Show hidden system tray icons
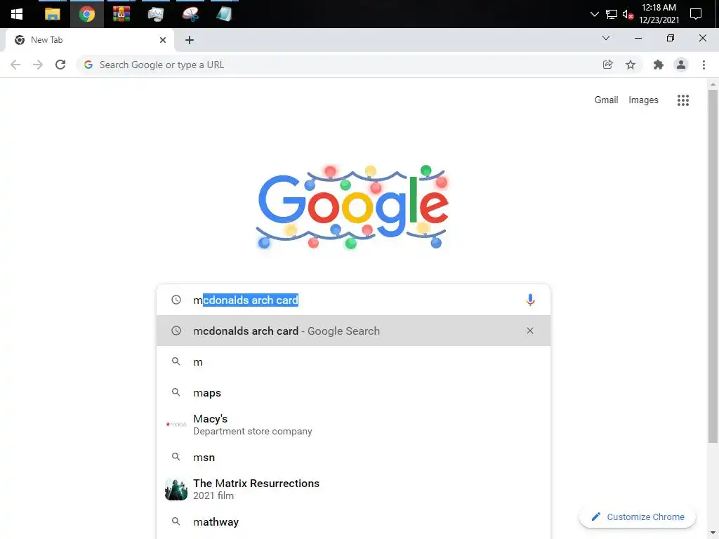Screen dimensions: 719x539 [x=594, y=14]
